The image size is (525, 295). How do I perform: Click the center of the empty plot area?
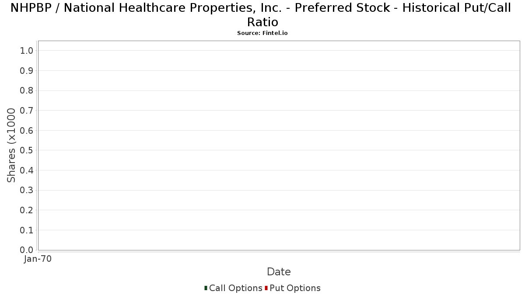(x=279, y=146)
